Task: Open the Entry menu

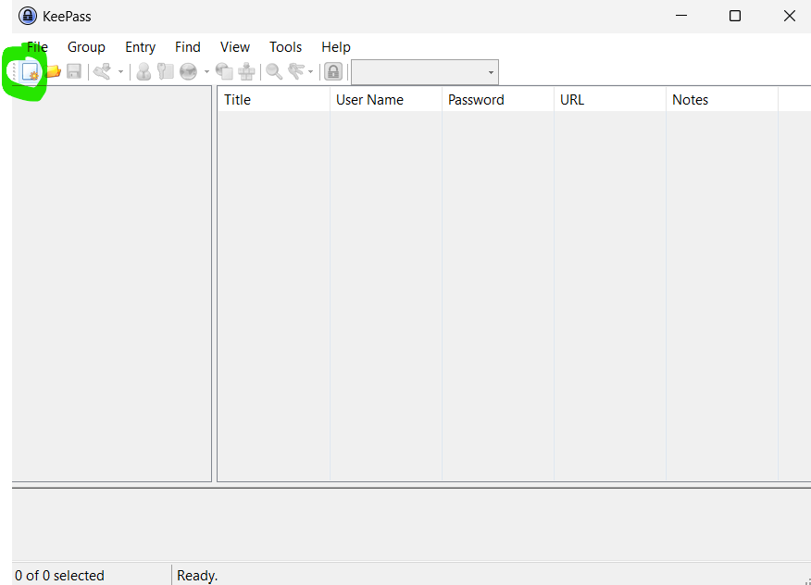Action: pyautogui.click(x=140, y=47)
